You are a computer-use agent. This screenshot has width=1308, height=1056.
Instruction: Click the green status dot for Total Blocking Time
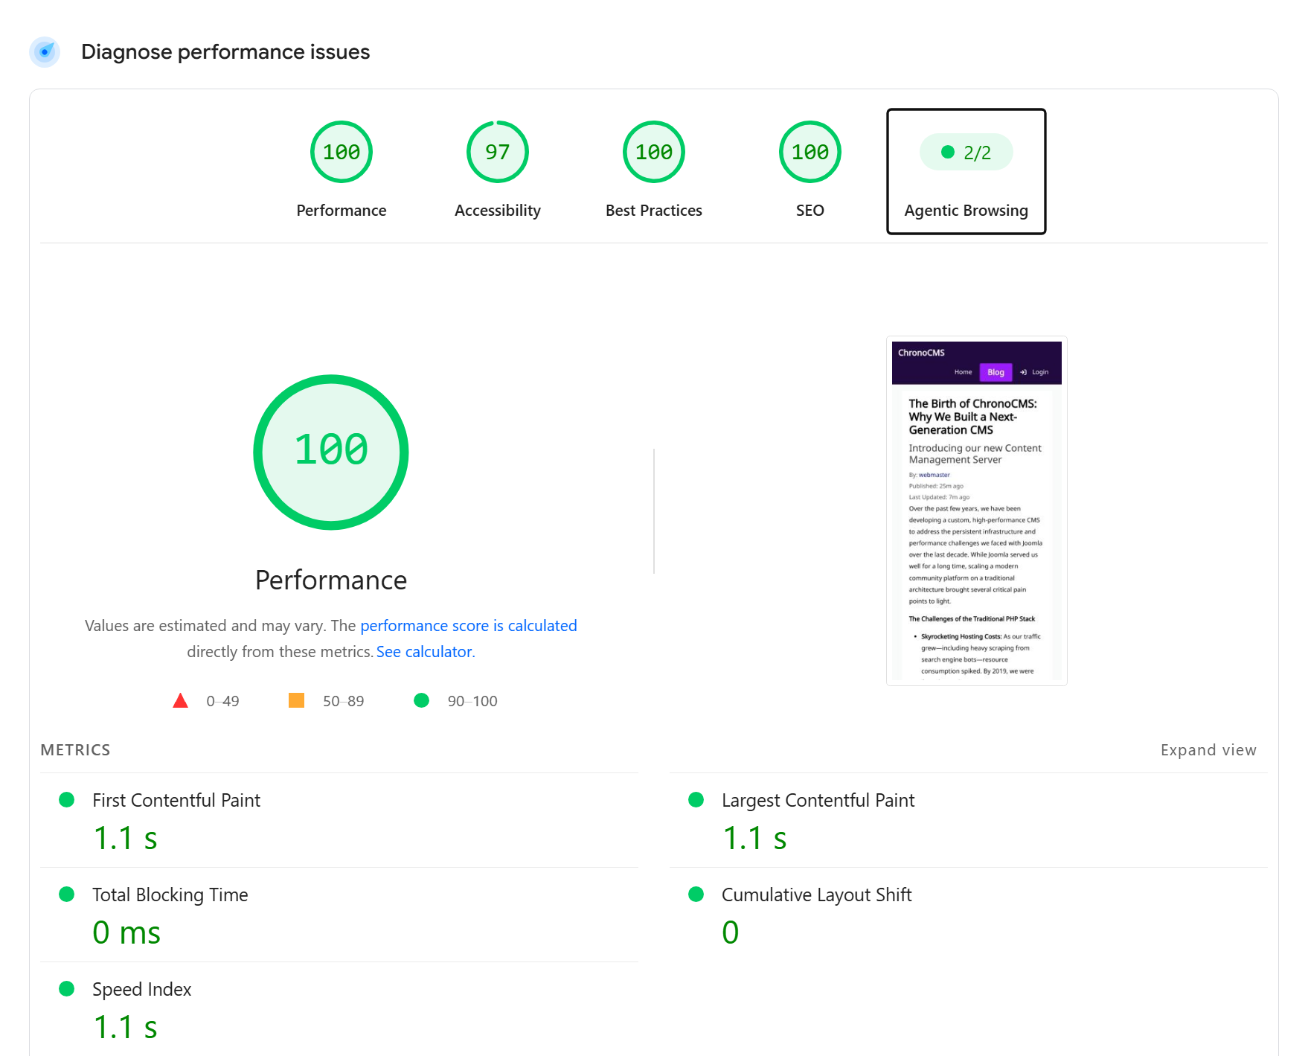click(x=67, y=895)
